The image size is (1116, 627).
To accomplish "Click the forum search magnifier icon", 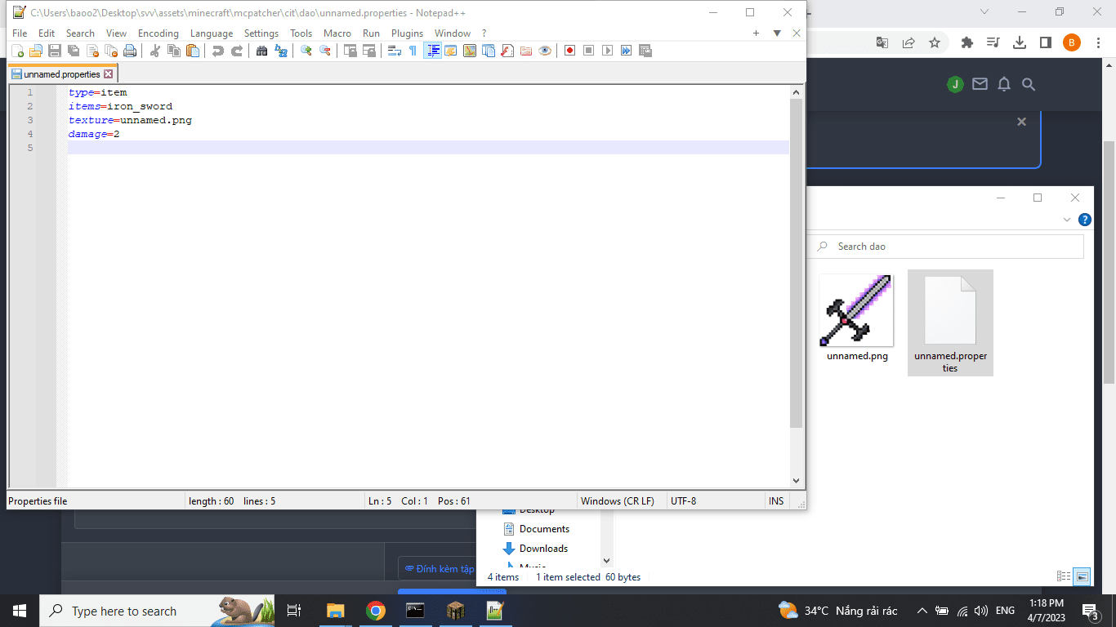I will click(1029, 84).
